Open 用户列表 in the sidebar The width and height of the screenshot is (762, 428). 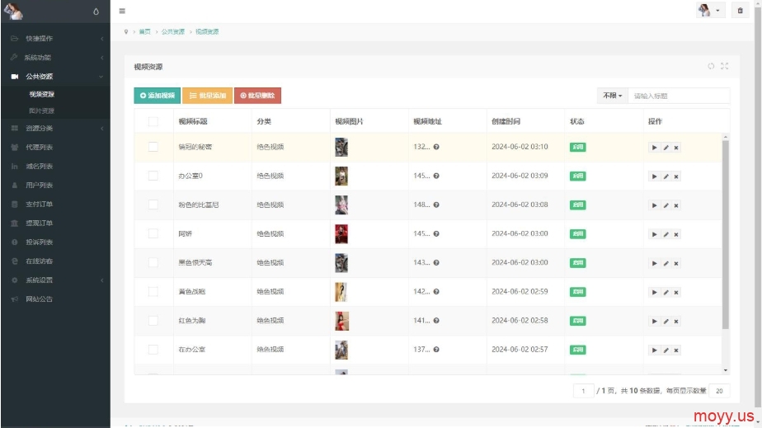[39, 186]
